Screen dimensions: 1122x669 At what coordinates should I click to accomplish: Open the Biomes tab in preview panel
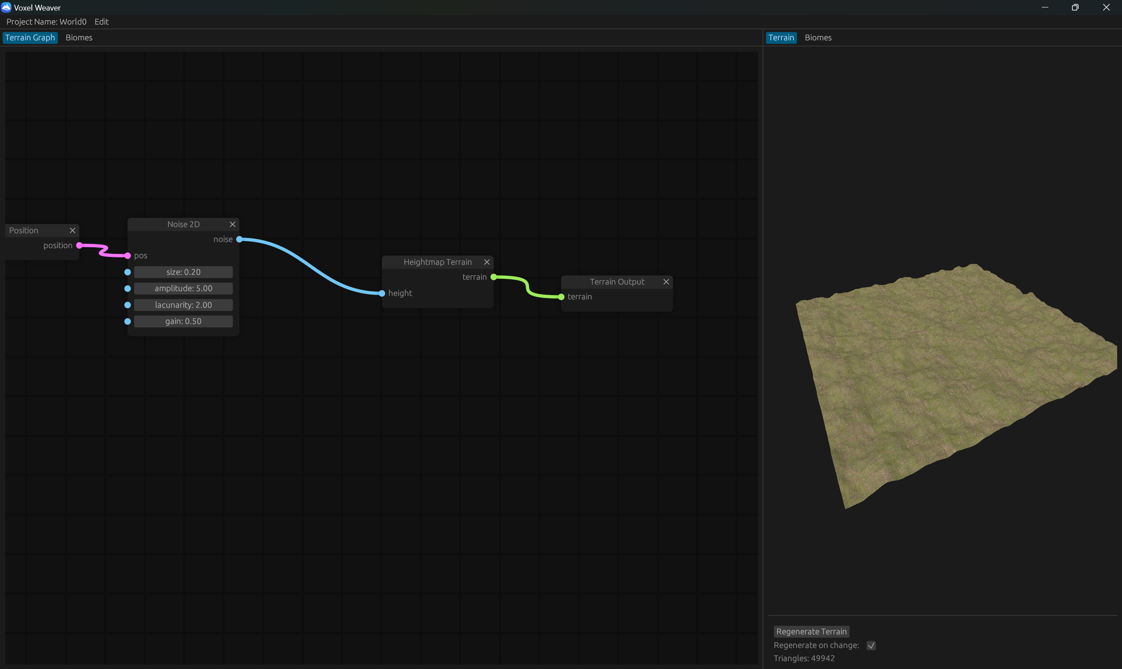tap(818, 38)
